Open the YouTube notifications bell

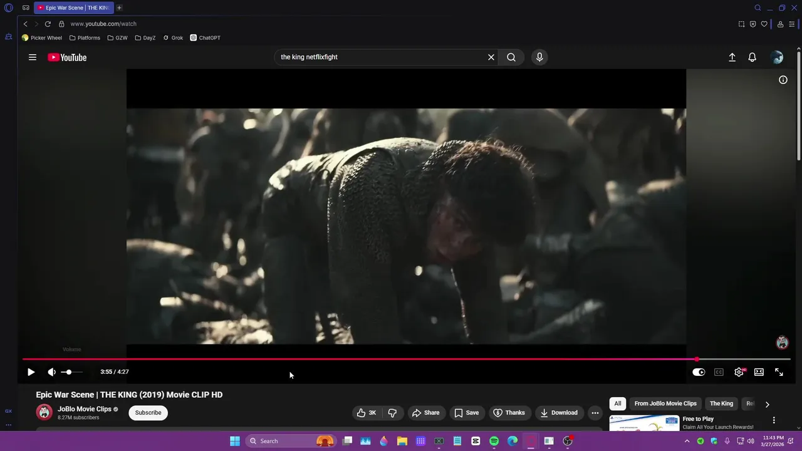pyautogui.click(x=753, y=57)
